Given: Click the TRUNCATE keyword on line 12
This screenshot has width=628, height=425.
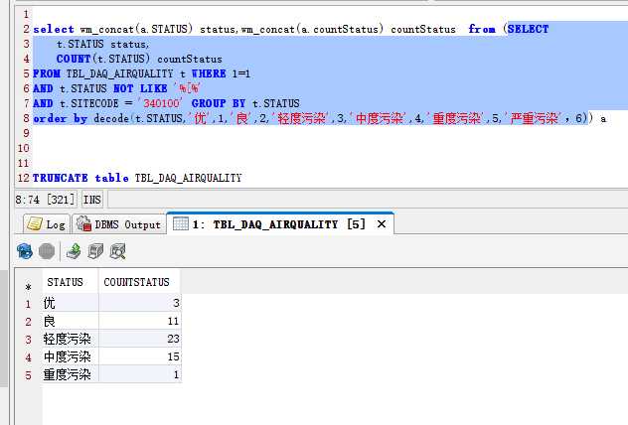Looking at the screenshot, I should pyautogui.click(x=60, y=178).
